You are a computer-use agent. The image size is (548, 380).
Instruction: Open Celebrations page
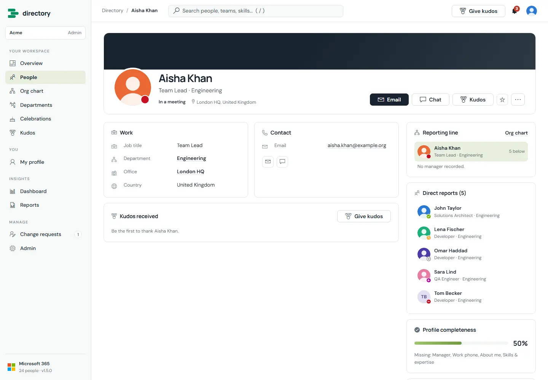[x=45, y=119]
